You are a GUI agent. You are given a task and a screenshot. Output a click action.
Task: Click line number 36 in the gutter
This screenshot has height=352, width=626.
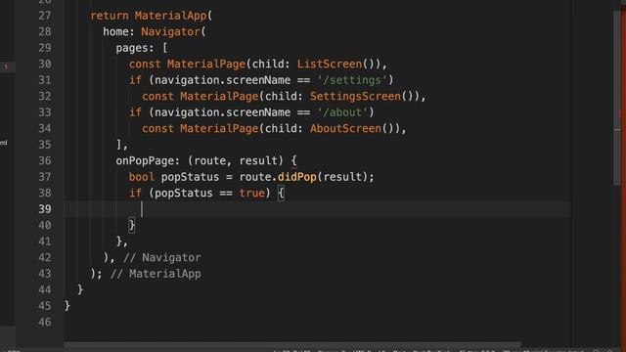45,160
